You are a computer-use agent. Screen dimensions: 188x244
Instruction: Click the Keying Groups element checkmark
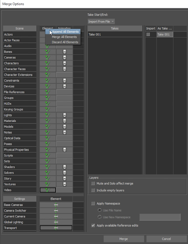coord(48,109)
